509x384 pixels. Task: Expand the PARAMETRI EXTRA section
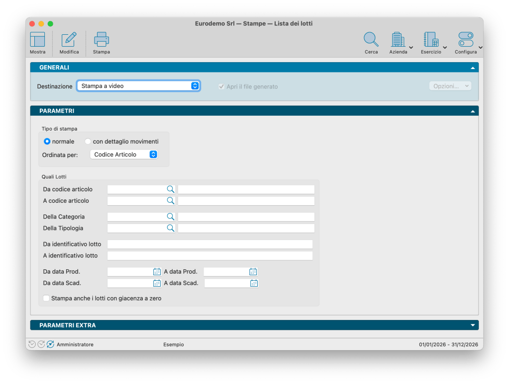473,325
